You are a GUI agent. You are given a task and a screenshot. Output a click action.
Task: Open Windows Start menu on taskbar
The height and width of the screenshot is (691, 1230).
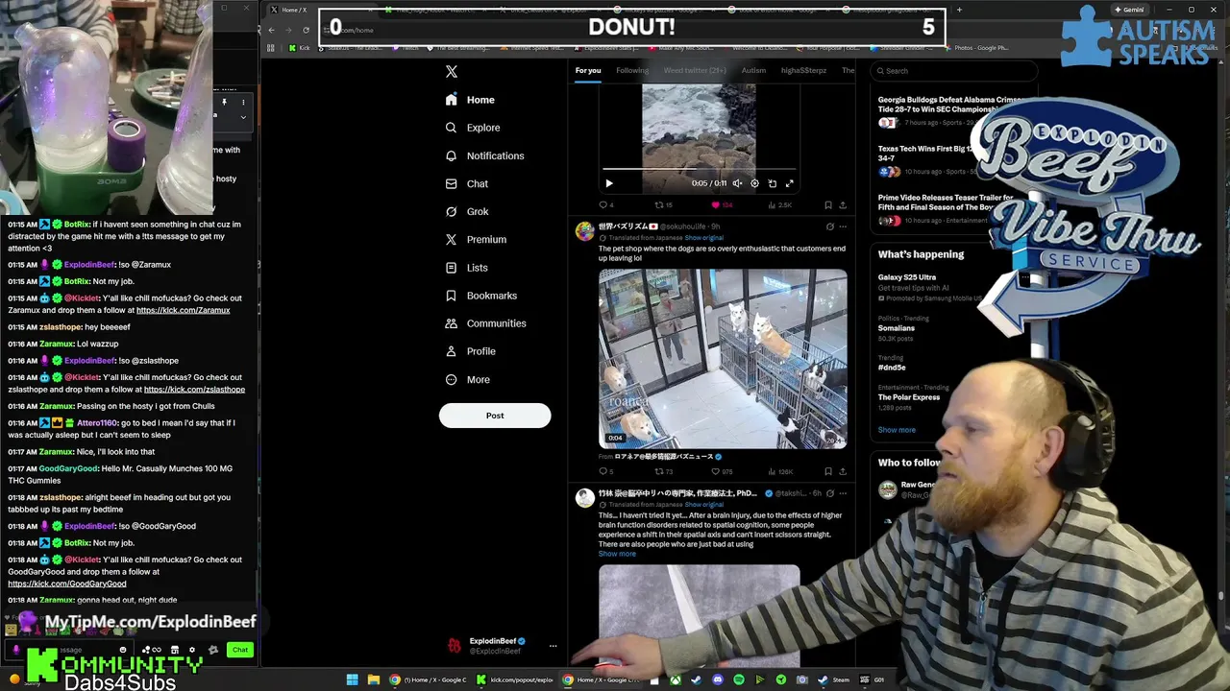click(352, 679)
